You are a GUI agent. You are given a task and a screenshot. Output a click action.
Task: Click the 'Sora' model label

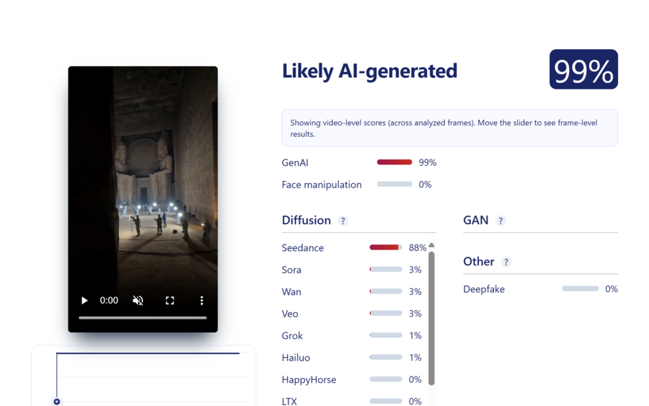[x=291, y=270]
